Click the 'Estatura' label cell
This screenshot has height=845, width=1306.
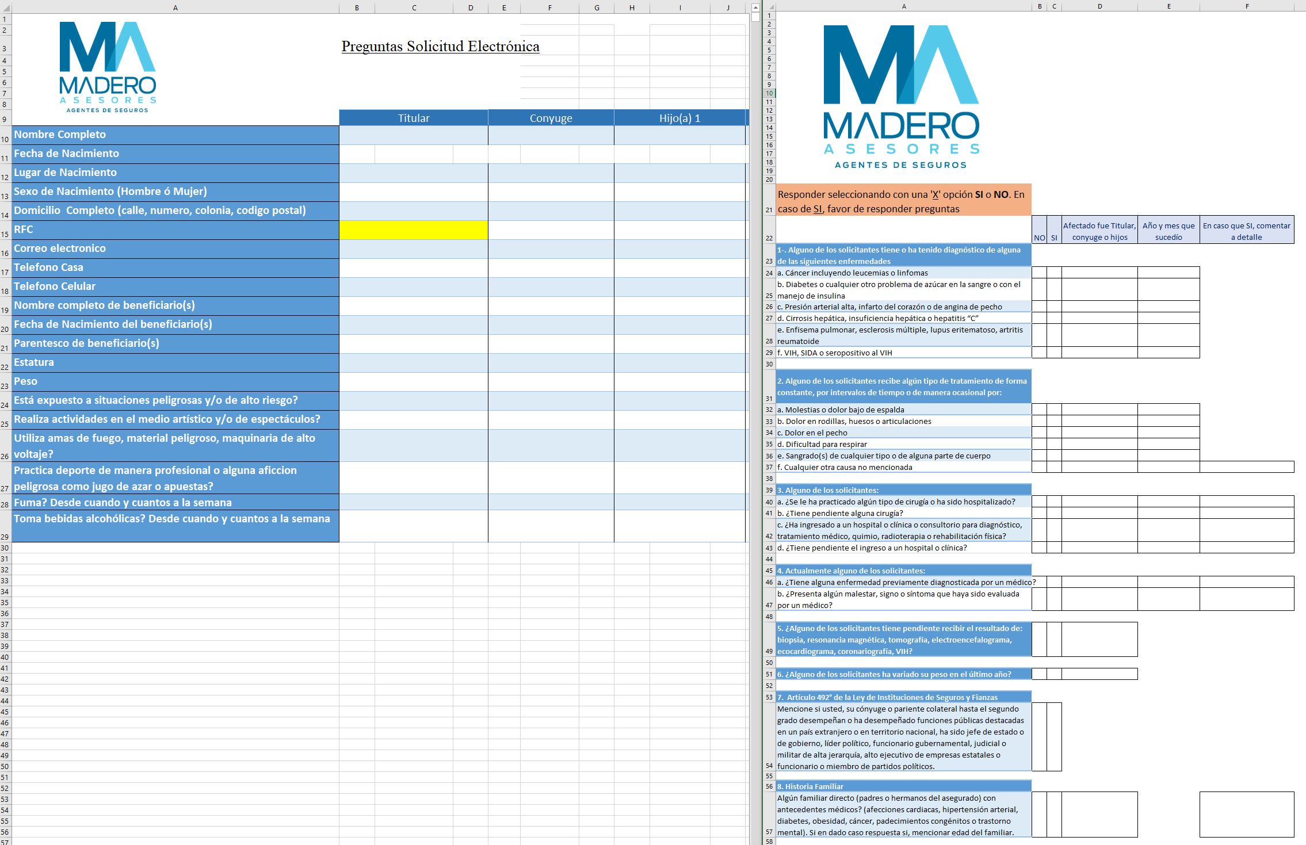(175, 363)
